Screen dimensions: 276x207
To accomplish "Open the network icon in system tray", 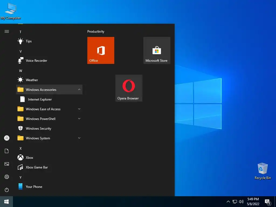I will (x=235, y=202).
